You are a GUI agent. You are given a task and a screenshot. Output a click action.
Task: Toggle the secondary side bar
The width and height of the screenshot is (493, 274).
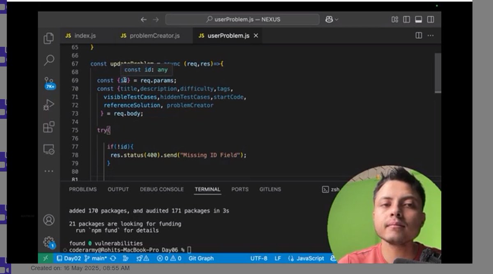point(431,19)
